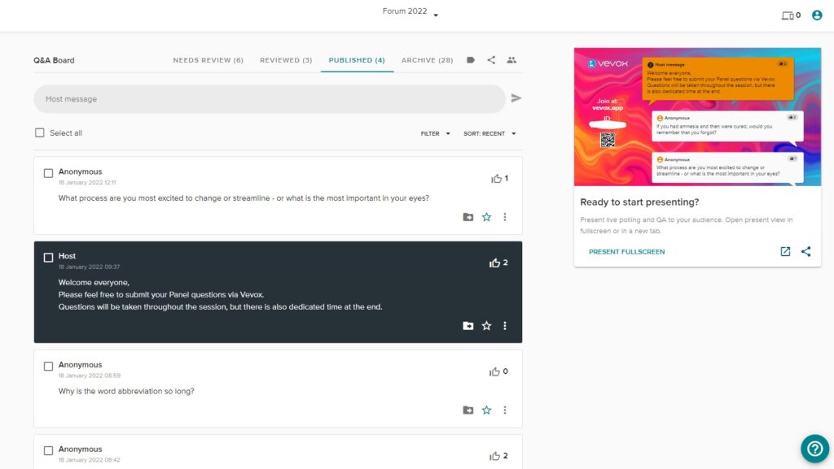Open the Forum 2022 session dropdown
This screenshot has width=834, height=469.
click(410, 11)
